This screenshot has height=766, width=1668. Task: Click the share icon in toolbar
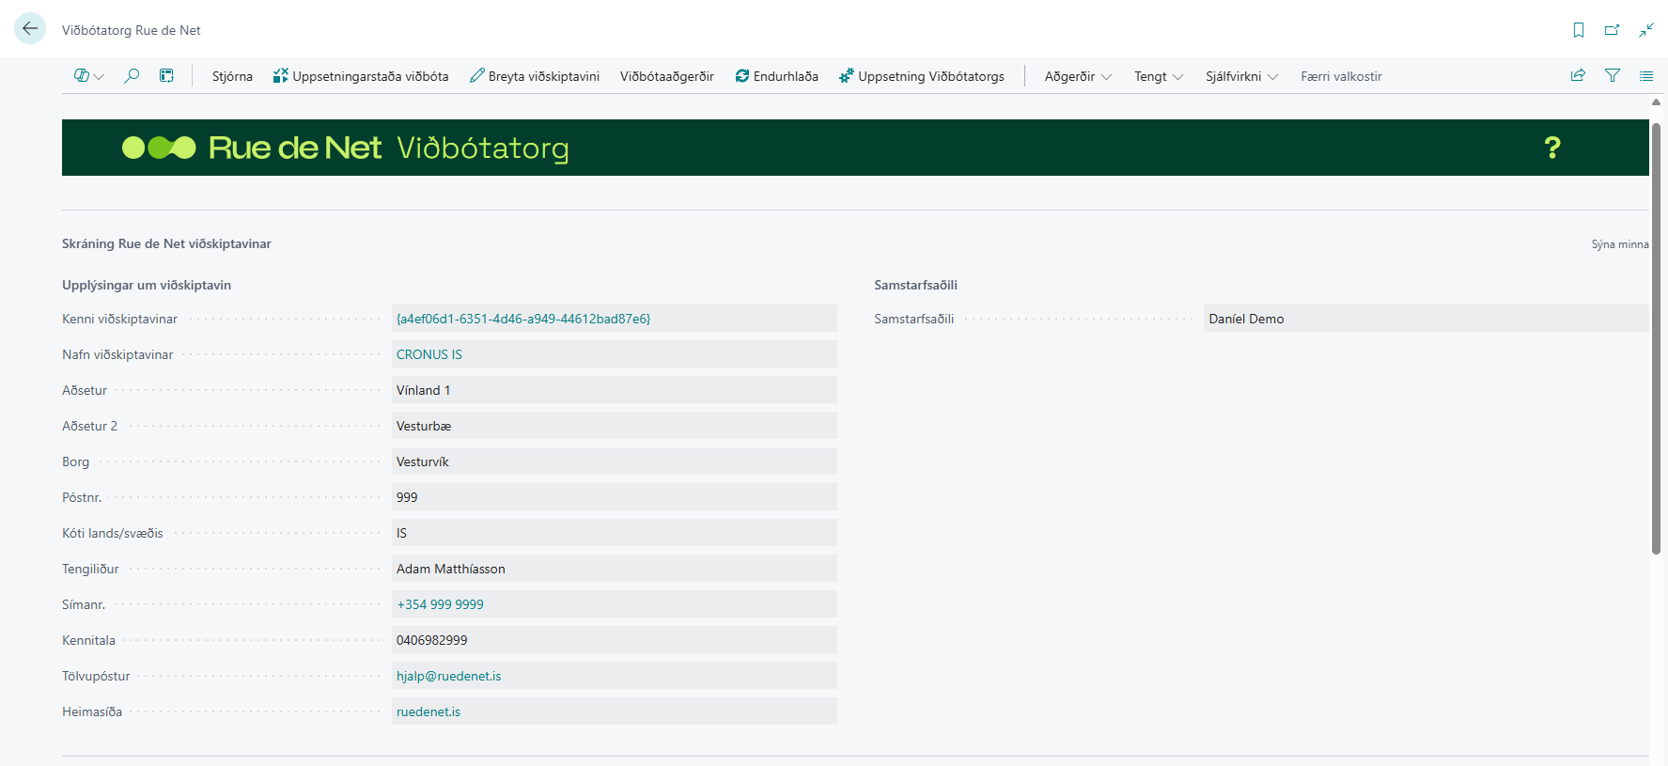pos(1578,76)
